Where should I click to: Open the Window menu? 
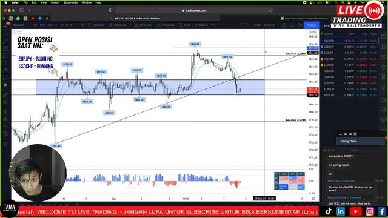pos(86,2)
